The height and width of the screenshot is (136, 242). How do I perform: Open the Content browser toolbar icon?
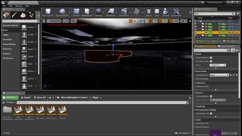pyautogui.click(x=76, y=12)
